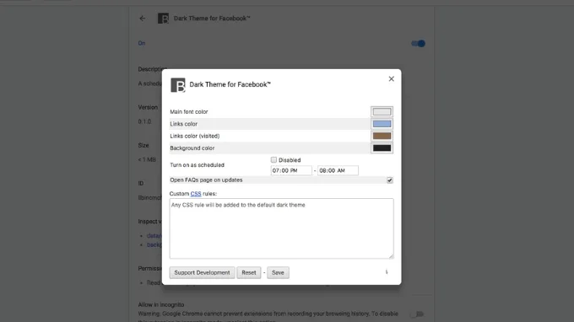Click the B logo beside page title

click(x=163, y=19)
